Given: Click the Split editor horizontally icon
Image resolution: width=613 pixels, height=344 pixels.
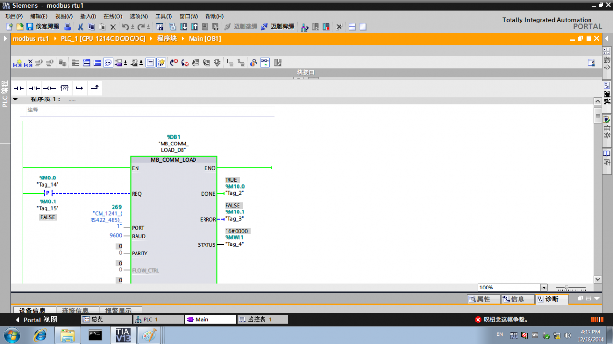Looking at the screenshot, I should [x=352, y=27].
